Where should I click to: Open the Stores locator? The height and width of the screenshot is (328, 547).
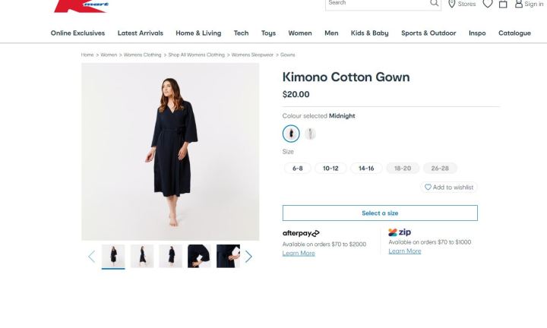coord(462,4)
